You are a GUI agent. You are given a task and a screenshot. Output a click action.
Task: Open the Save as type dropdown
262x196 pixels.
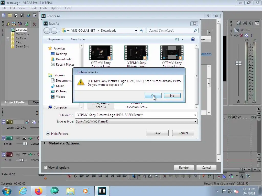click(195, 121)
